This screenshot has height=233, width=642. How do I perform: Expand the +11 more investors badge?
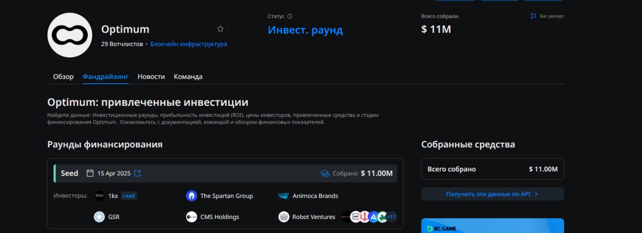click(391, 217)
